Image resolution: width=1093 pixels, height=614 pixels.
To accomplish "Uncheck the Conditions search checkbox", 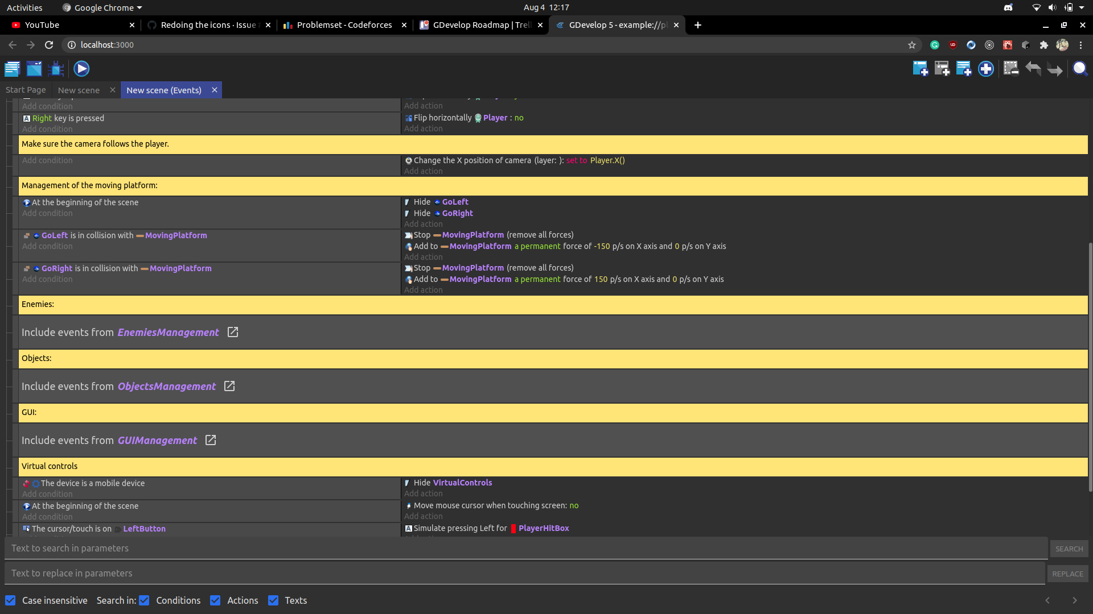I will pyautogui.click(x=144, y=600).
